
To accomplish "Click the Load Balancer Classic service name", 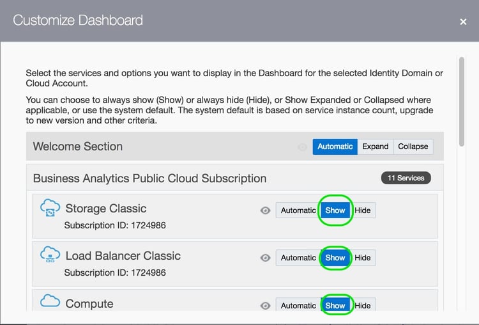I will click(123, 256).
